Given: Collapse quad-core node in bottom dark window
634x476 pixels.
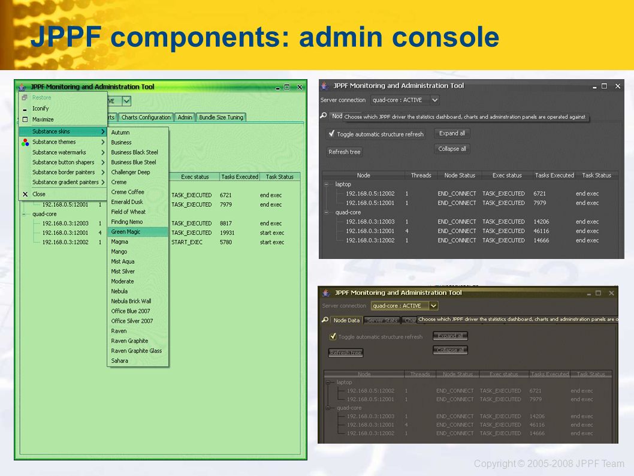Looking at the screenshot, I should (328, 408).
